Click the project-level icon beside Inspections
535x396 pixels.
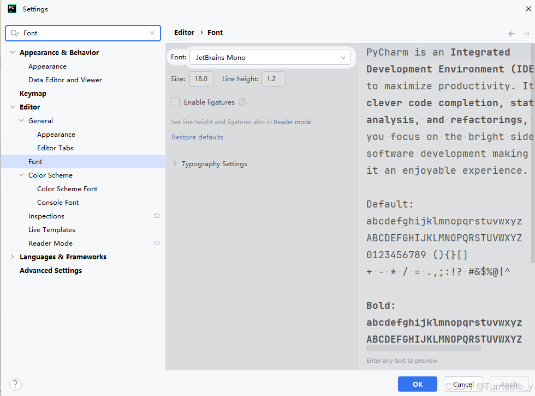157,216
